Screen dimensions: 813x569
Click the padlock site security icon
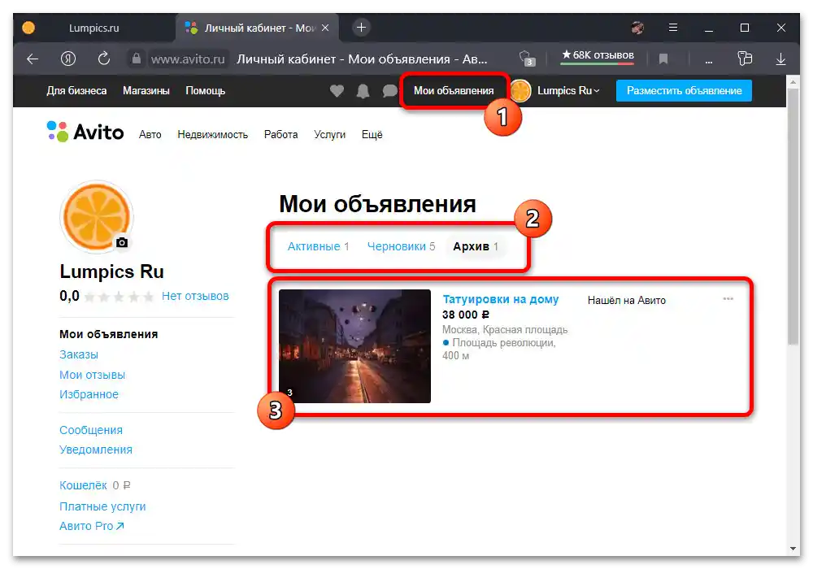coord(137,59)
